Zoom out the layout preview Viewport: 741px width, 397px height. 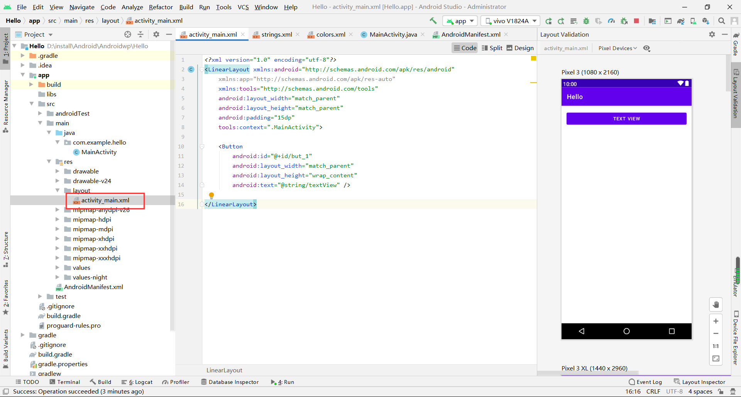[716, 333]
